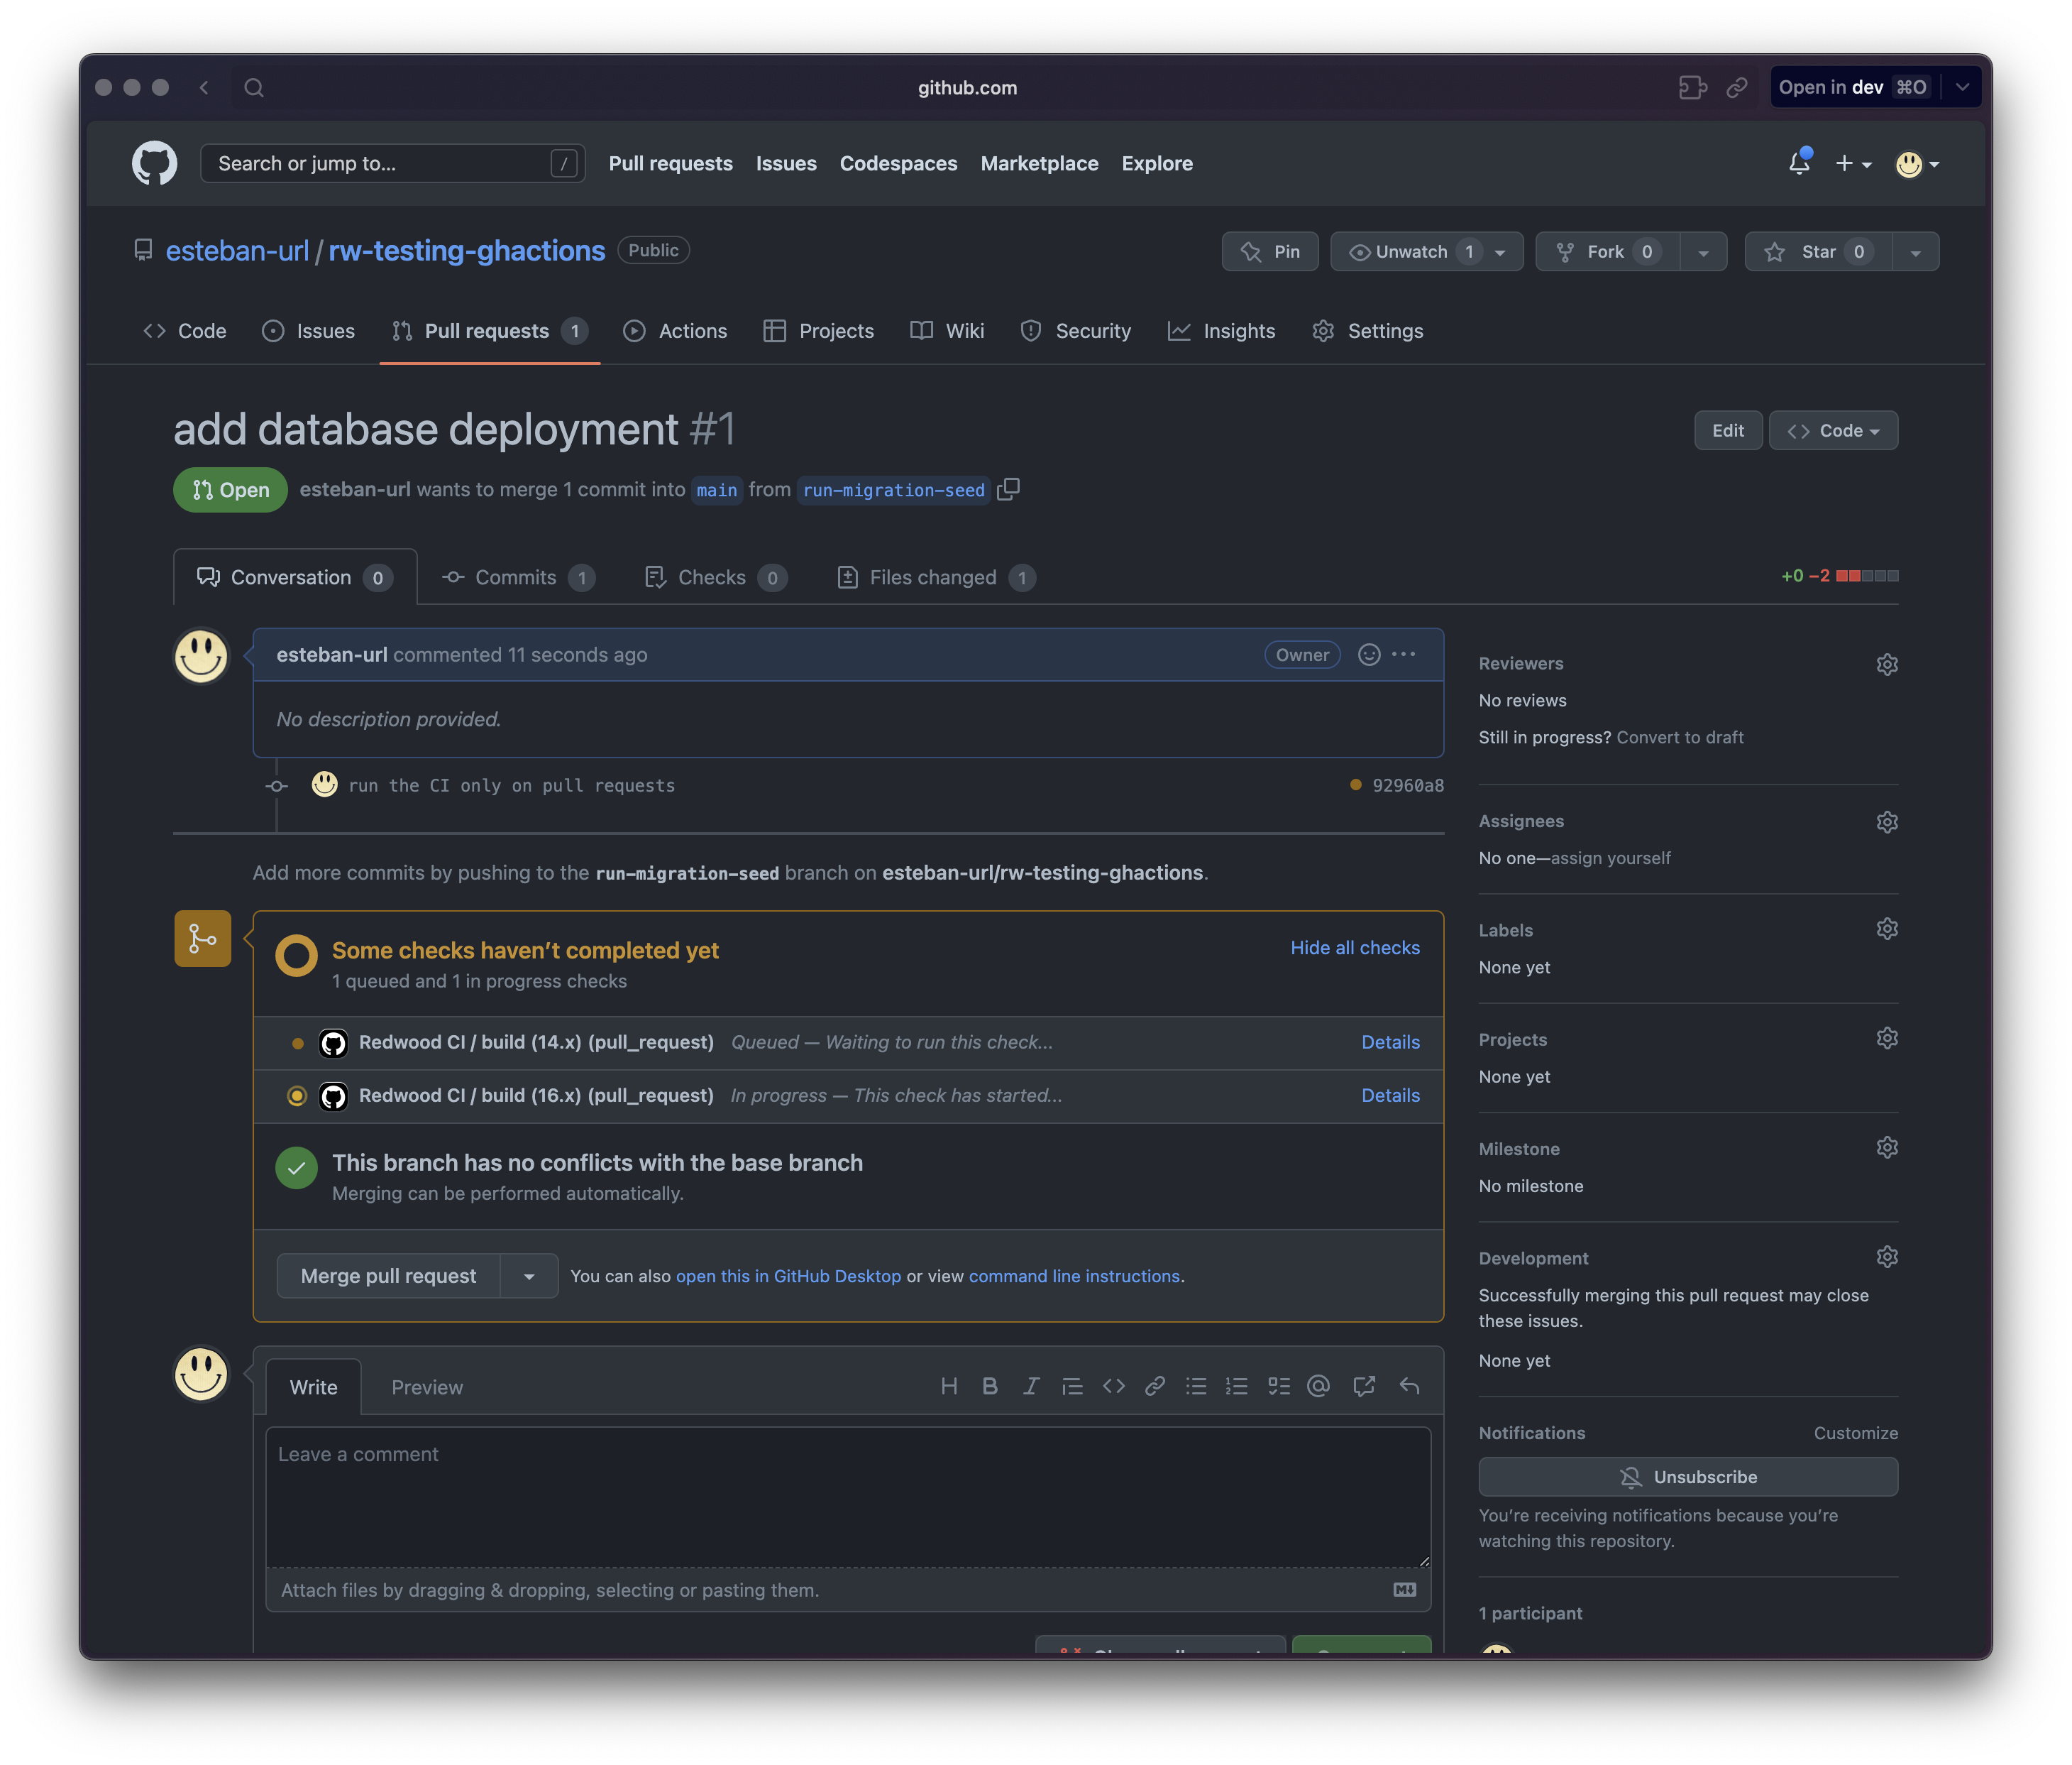This screenshot has width=2072, height=1765.
Task: Open the Code dropdown beside Edit
Action: [x=1833, y=430]
